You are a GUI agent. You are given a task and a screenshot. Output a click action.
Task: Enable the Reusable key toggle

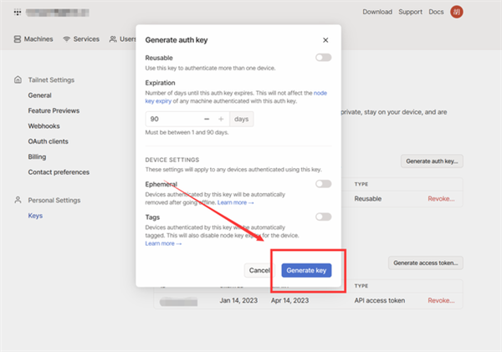[x=323, y=58]
